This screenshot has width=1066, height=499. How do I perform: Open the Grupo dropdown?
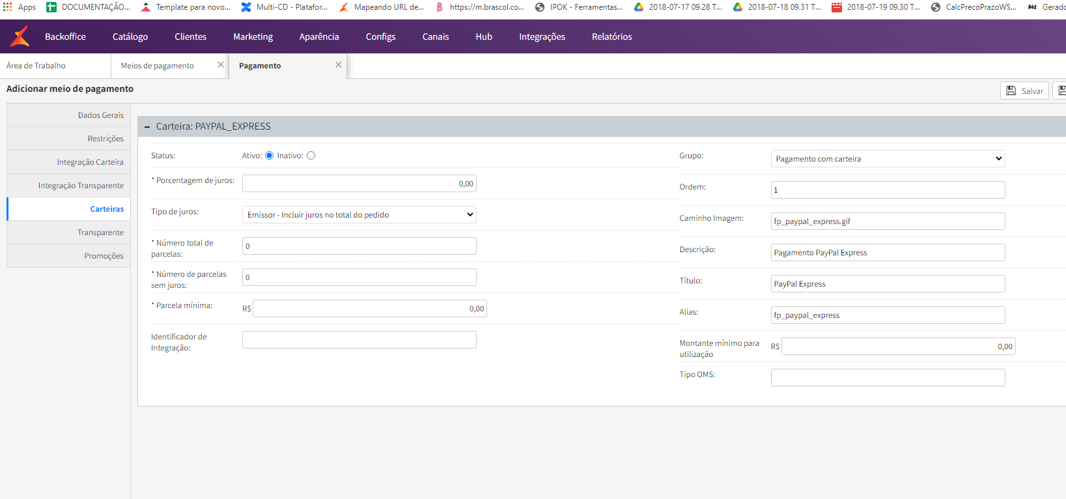tap(888, 159)
